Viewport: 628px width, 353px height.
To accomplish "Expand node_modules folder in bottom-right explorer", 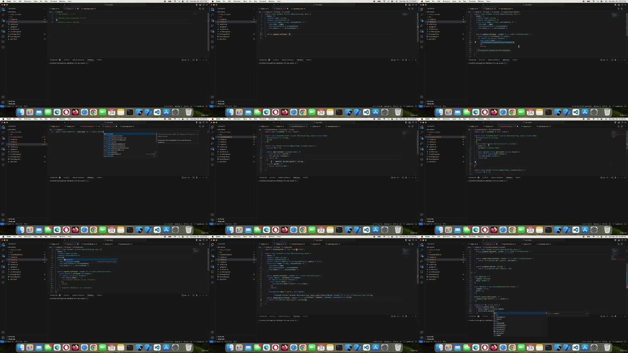I will point(434,249).
